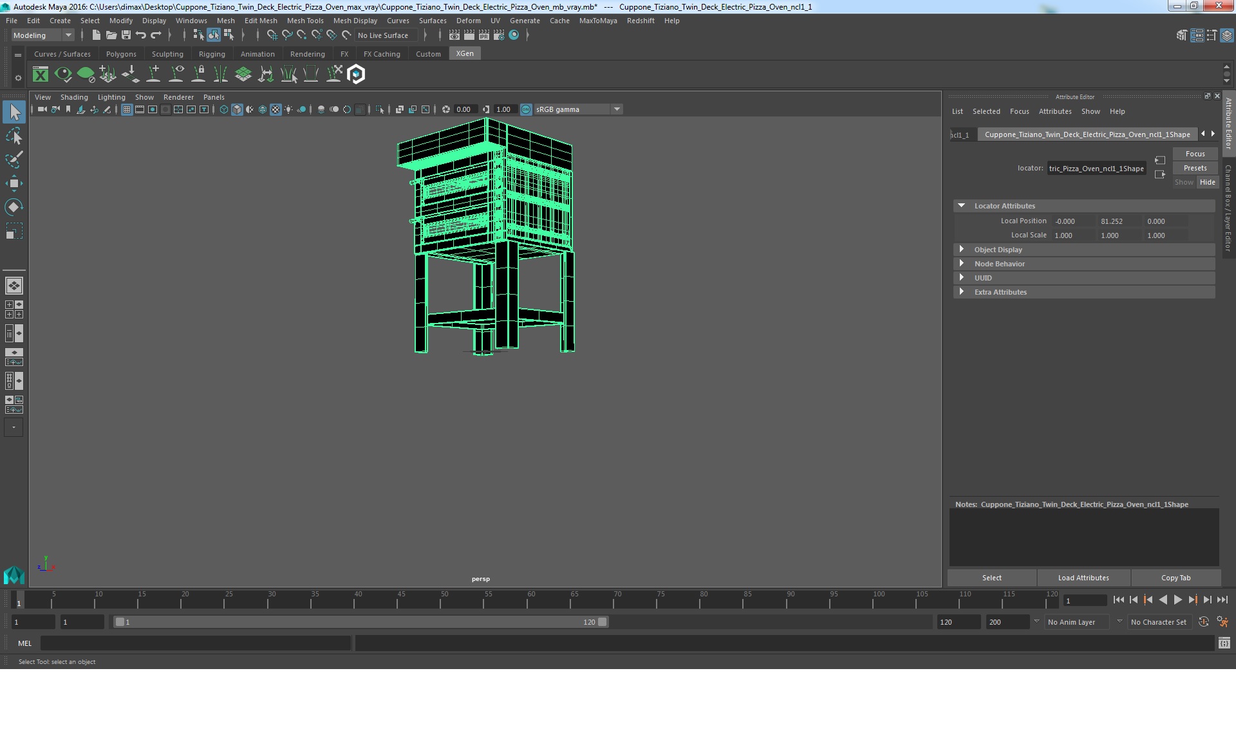Click the Load Attributes button
The image size is (1236, 745).
(1083, 578)
